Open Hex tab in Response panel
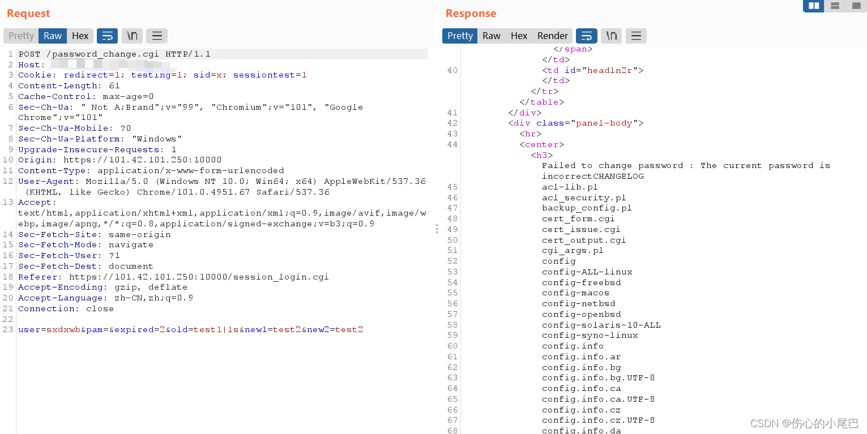 pyautogui.click(x=519, y=36)
